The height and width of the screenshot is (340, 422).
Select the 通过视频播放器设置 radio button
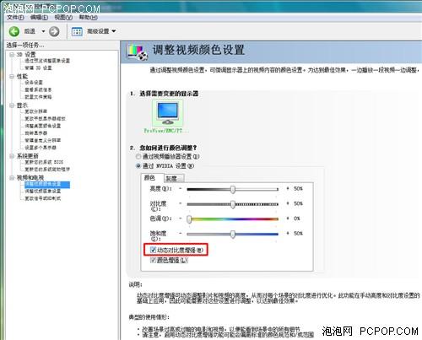point(138,157)
